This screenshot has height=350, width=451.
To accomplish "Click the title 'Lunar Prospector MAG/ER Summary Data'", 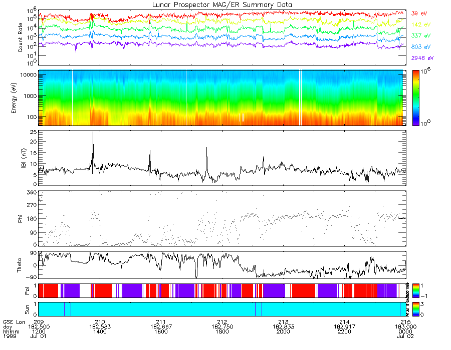I will point(222,5).
